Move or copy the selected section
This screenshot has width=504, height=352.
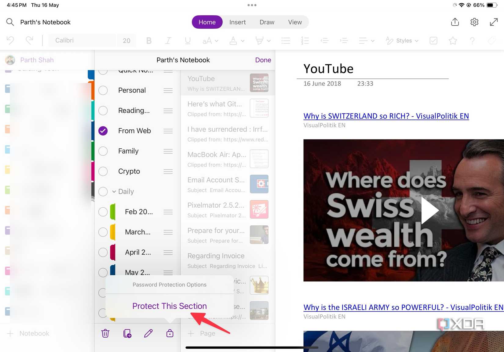pos(127,333)
